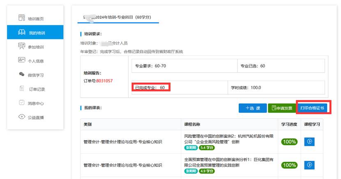This screenshot has height=179, width=341.
Task: Open the 培训首页 menu item
Action: 36,18
